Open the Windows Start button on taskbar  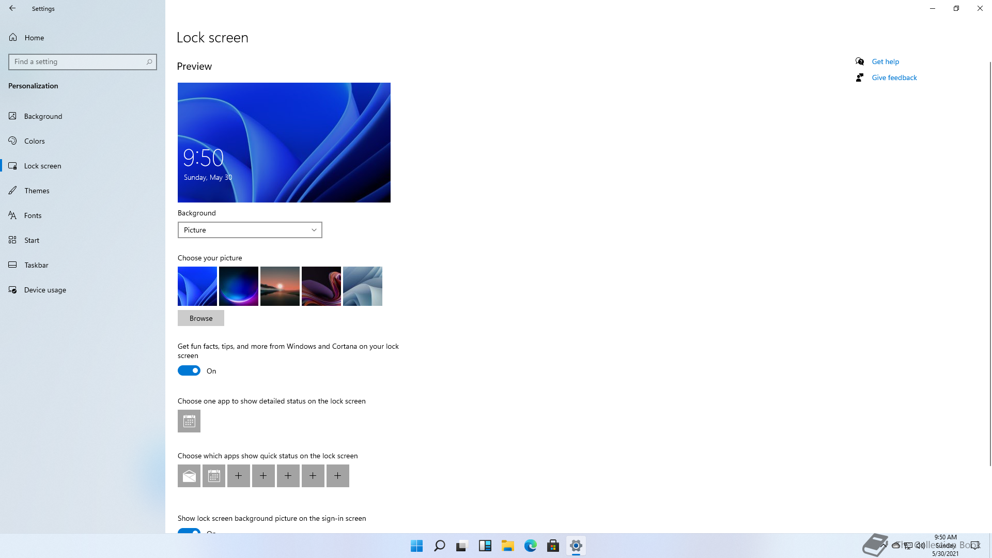coord(417,546)
